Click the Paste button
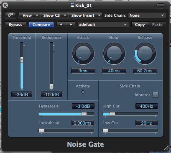 [157, 25]
